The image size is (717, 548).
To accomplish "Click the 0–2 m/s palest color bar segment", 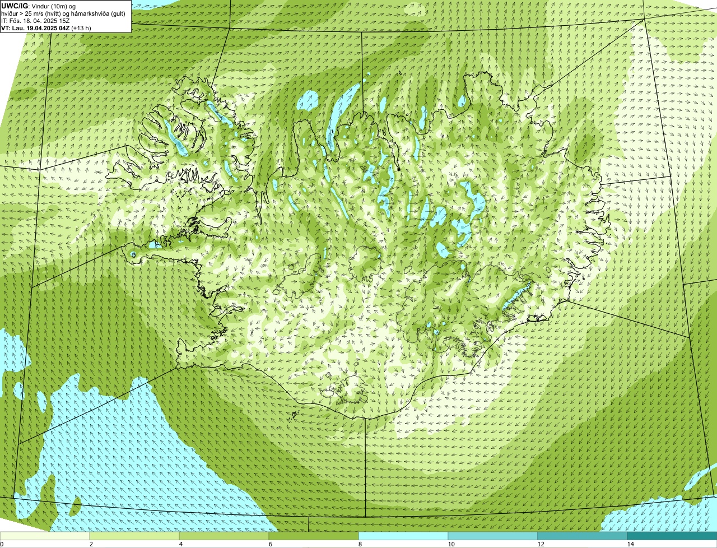I will coord(45,536).
